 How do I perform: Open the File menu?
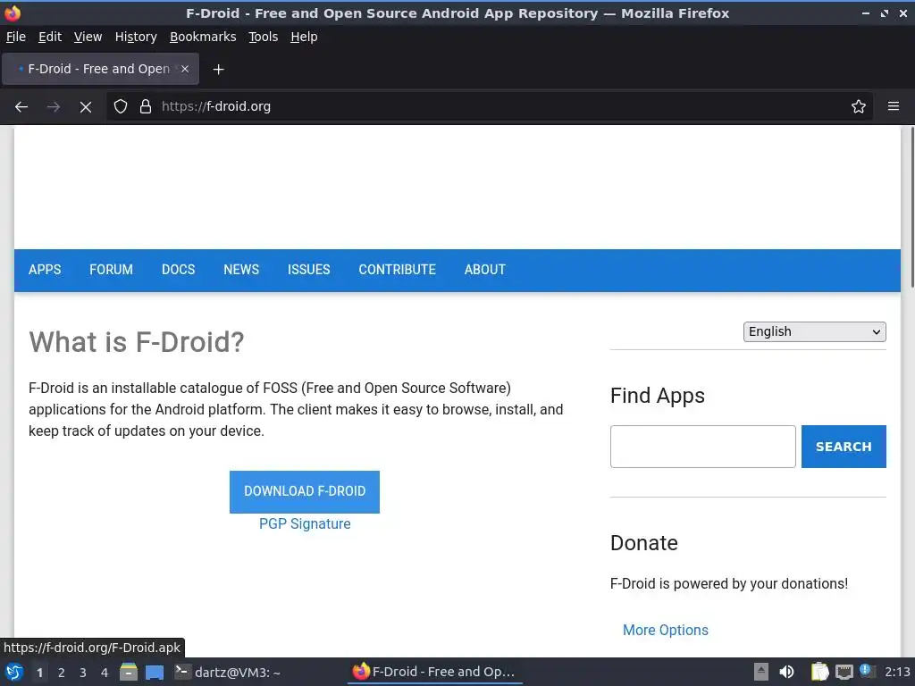point(16,37)
